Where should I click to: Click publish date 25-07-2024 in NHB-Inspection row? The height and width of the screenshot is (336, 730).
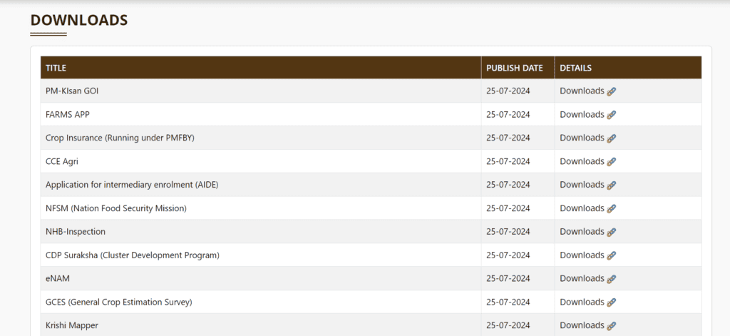tap(508, 232)
